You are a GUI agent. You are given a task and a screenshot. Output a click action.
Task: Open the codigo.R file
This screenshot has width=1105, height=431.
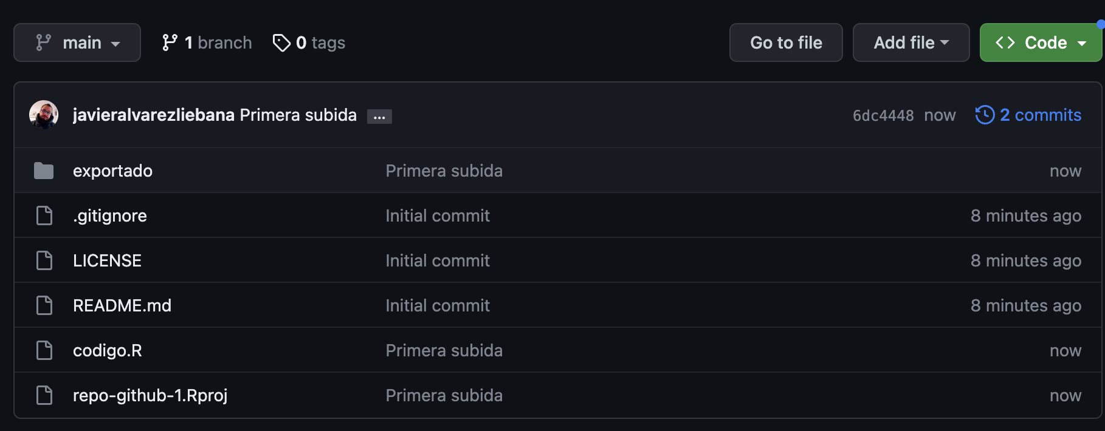coord(108,350)
